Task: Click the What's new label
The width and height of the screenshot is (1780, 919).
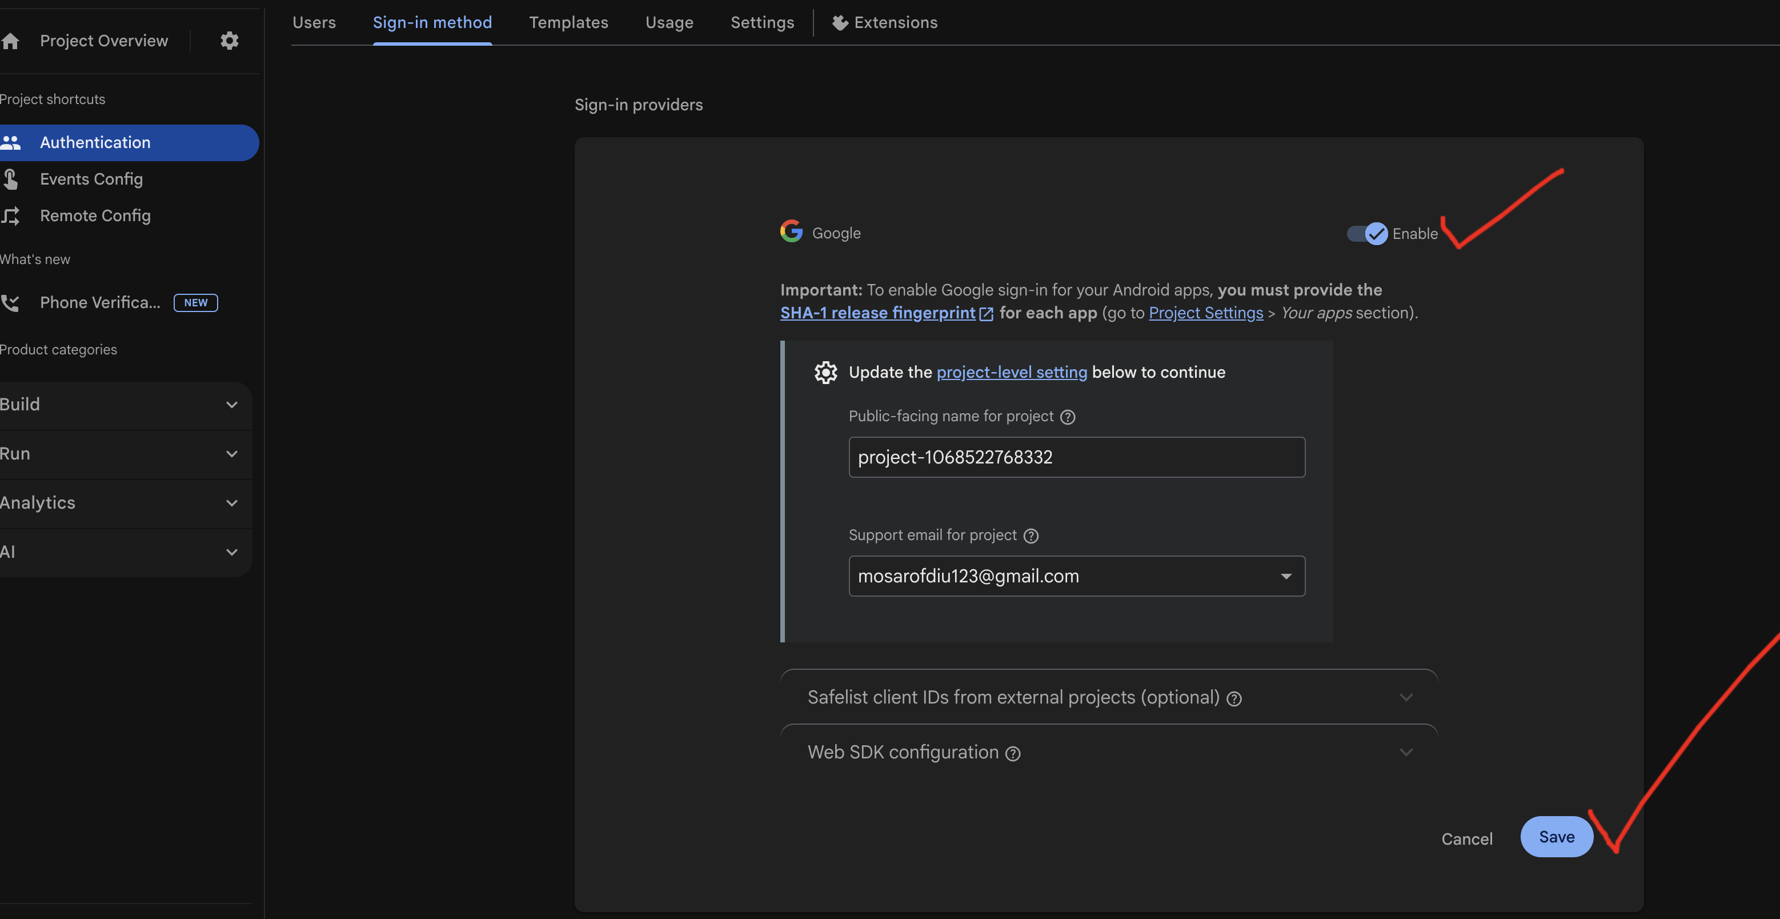Action: (34, 260)
